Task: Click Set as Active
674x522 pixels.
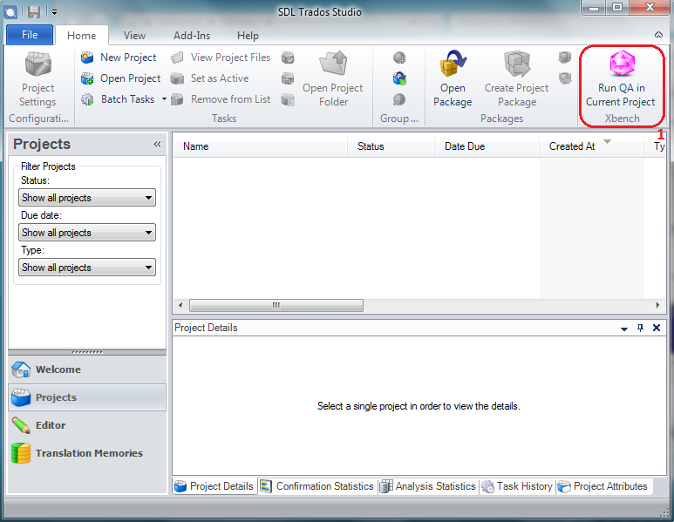Action: pos(210,78)
